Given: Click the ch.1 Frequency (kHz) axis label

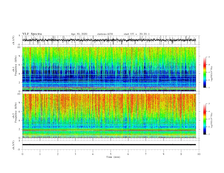Looking at the screenshot, I should click(15, 65).
